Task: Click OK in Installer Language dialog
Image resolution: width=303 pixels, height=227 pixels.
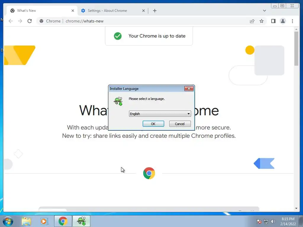Action: (153, 124)
